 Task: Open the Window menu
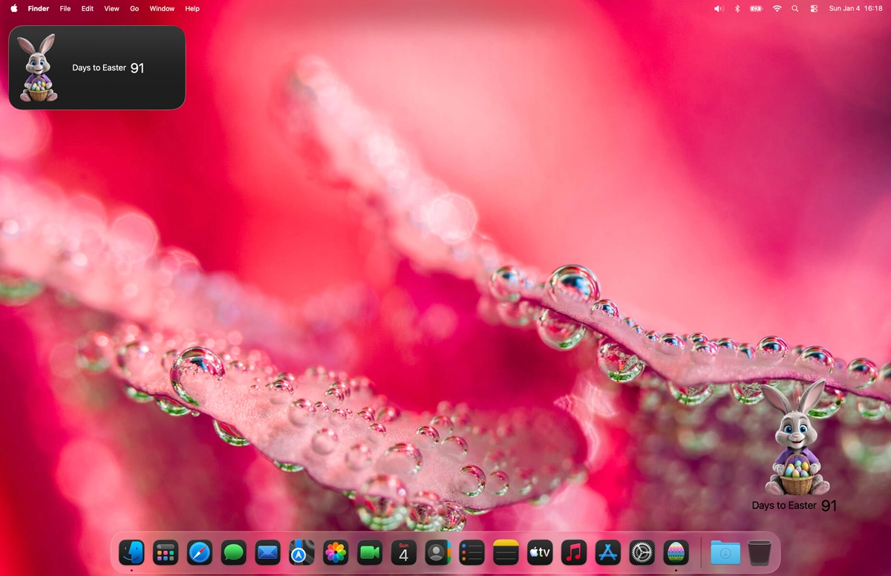tap(162, 9)
